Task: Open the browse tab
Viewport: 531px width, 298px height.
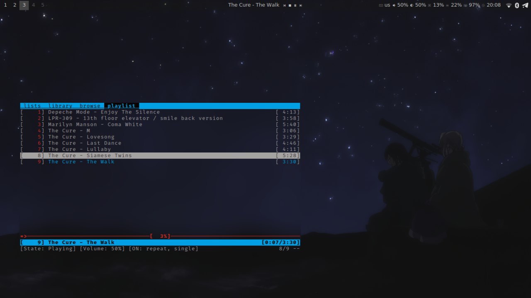Action: pos(90,106)
